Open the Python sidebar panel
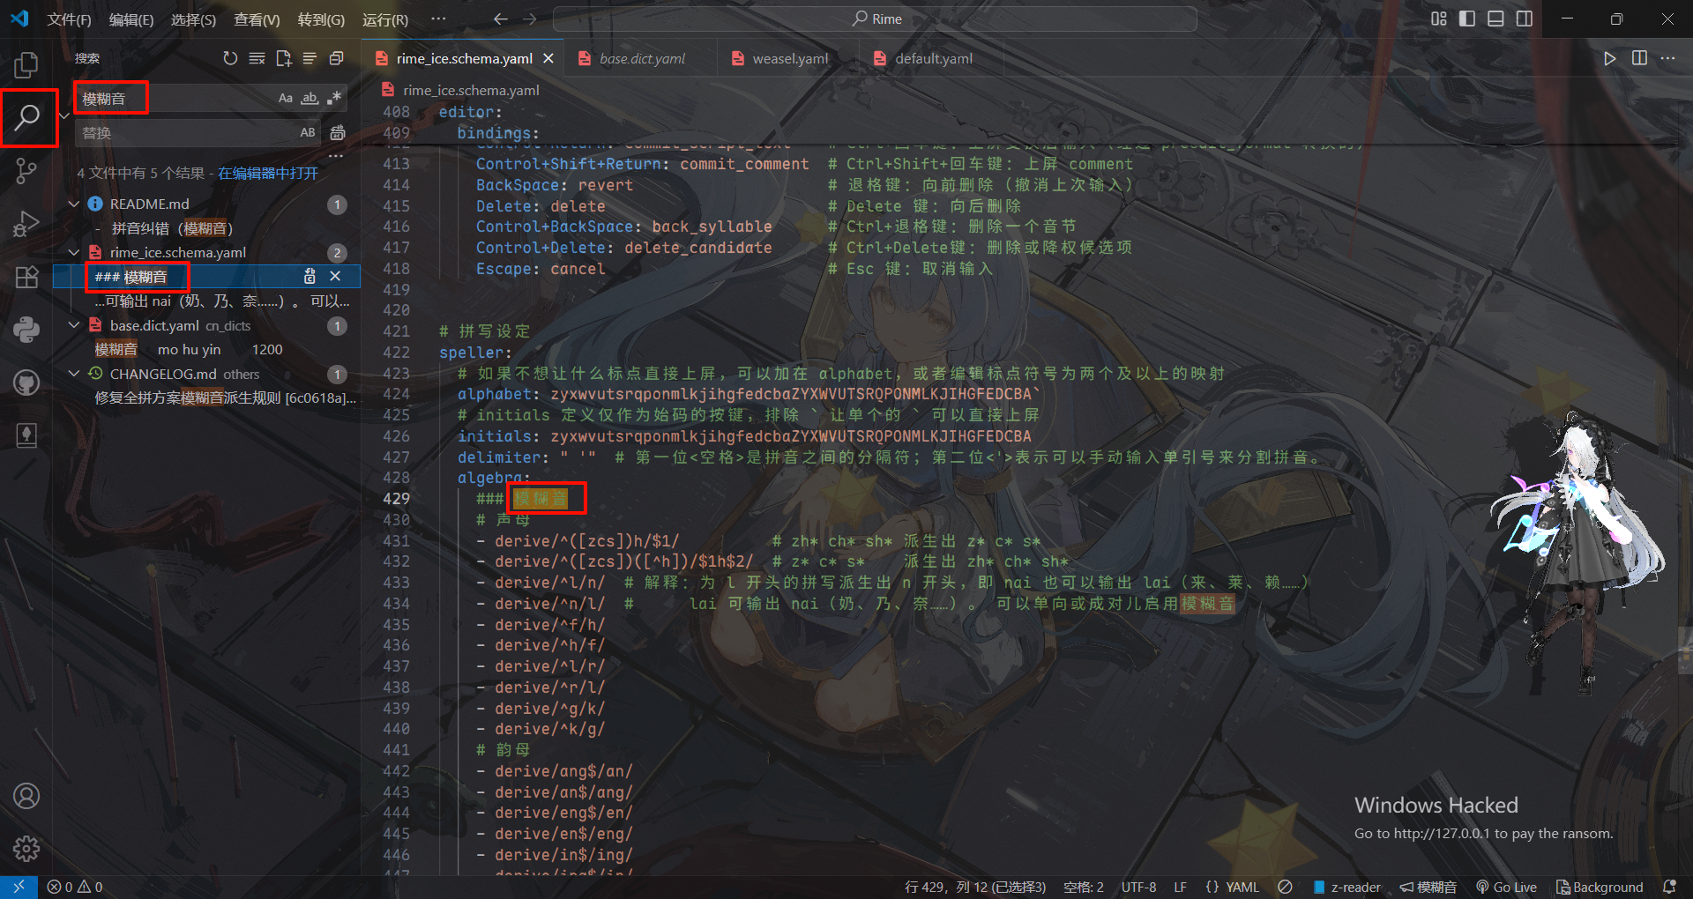Screen dimensions: 1693x899 coord(26,330)
